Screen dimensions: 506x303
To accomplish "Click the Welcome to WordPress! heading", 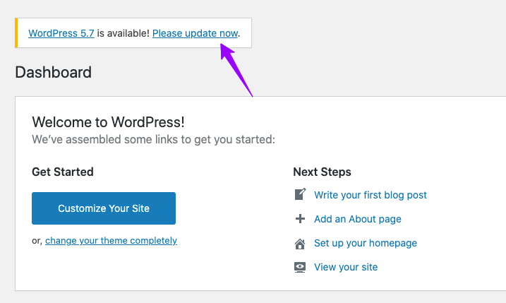I will click(109, 121).
